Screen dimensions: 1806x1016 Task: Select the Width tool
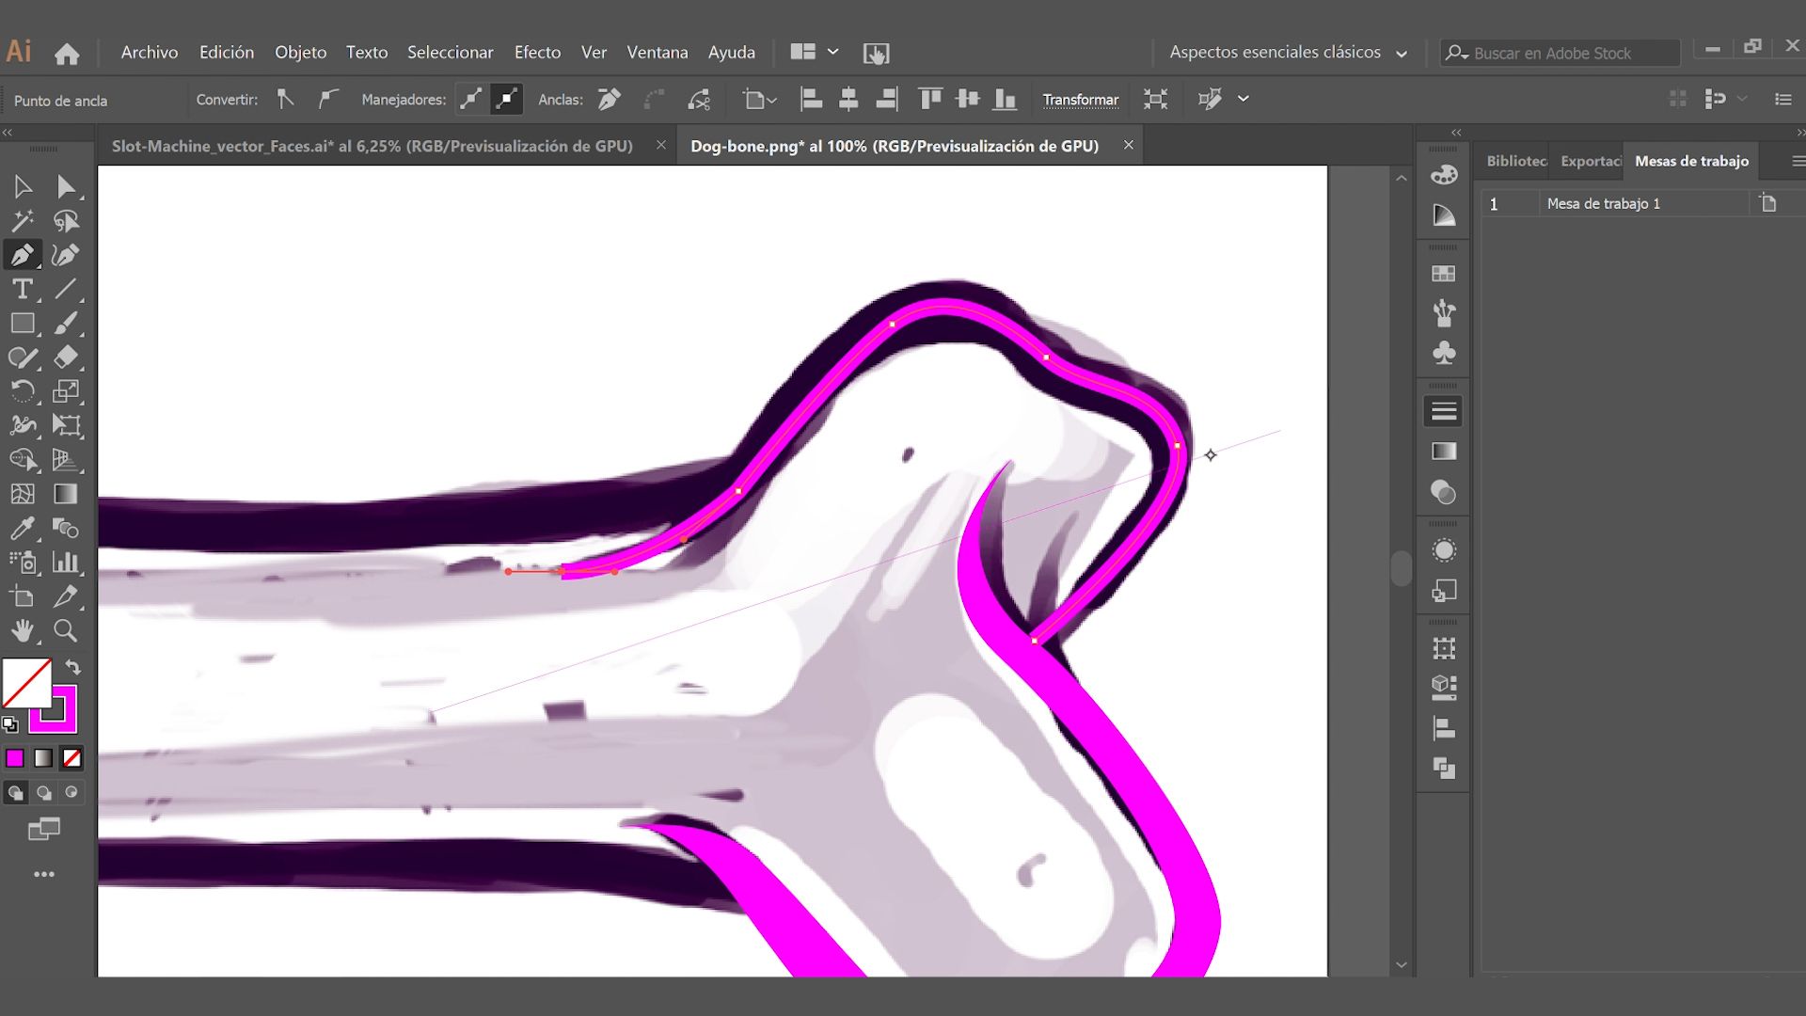(x=23, y=425)
